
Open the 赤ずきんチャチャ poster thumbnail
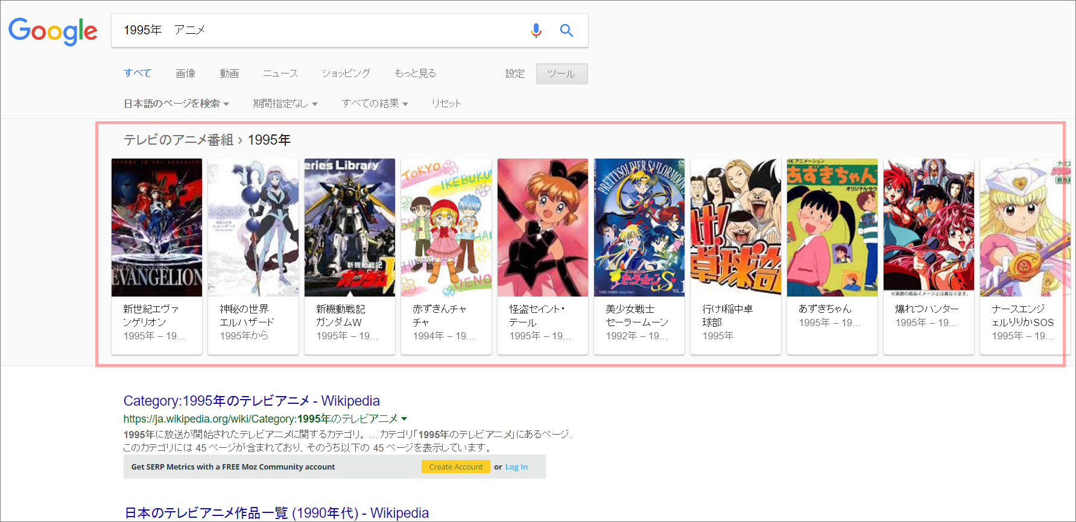(x=446, y=227)
